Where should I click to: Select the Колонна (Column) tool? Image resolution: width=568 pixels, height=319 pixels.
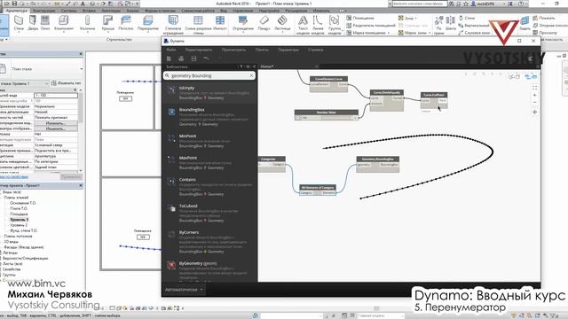tap(87, 23)
